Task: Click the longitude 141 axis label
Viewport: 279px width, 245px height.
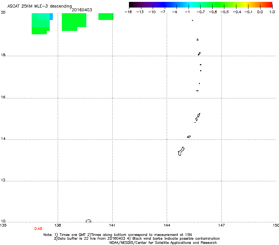Action: 112,225
